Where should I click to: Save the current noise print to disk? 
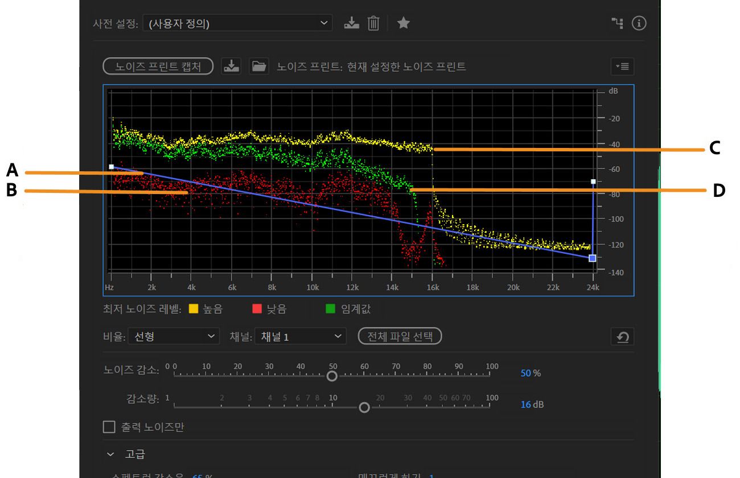pos(231,66)
